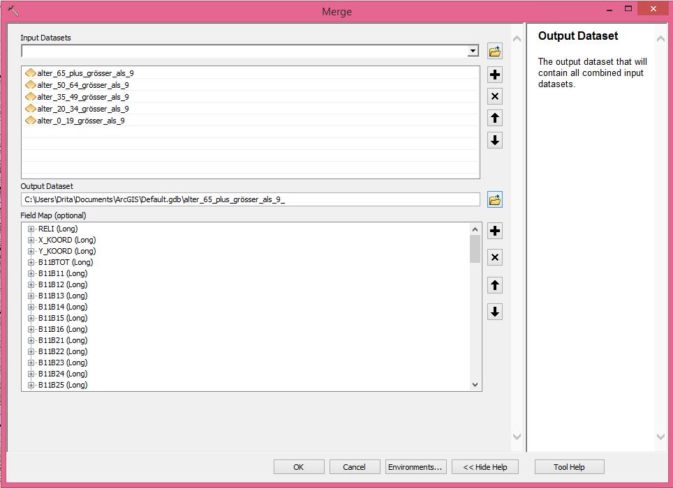This screenshot has width=673, height=488.
Task: Open the Environments... settings button
Action: (x=415, y=467)
